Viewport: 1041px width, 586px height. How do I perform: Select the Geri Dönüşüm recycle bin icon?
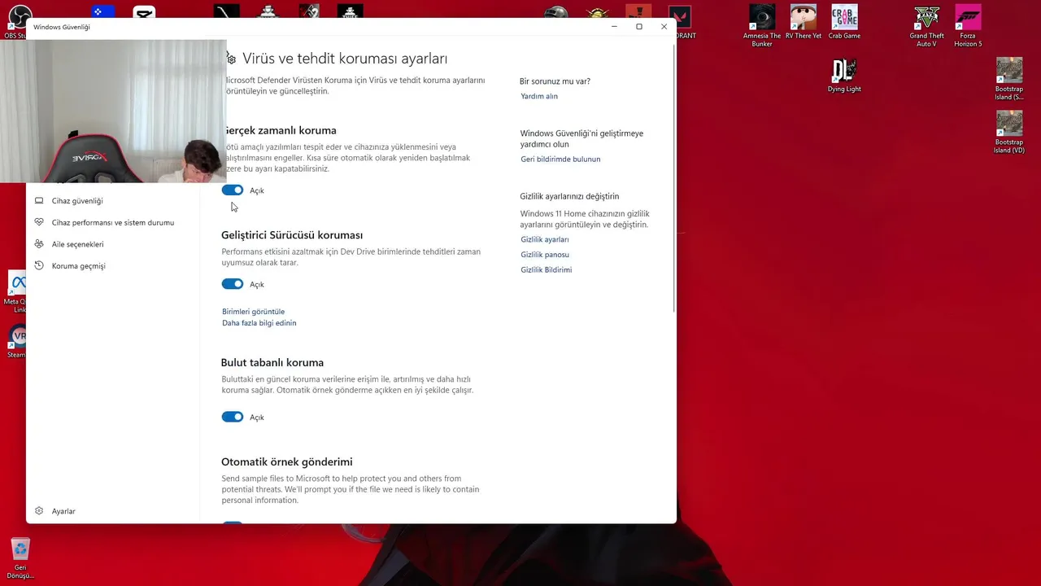20,558
